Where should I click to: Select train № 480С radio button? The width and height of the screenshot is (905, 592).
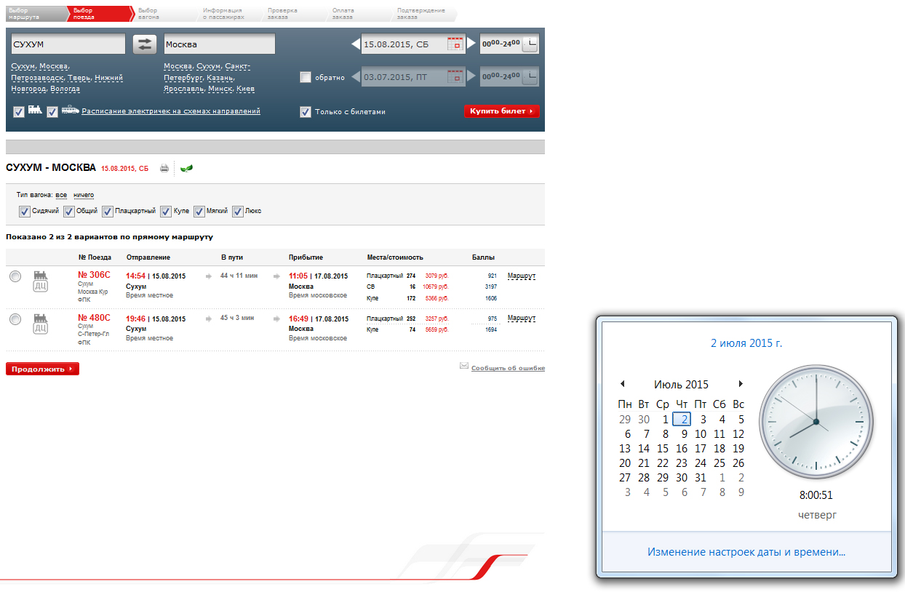click(x=16, y=318)
